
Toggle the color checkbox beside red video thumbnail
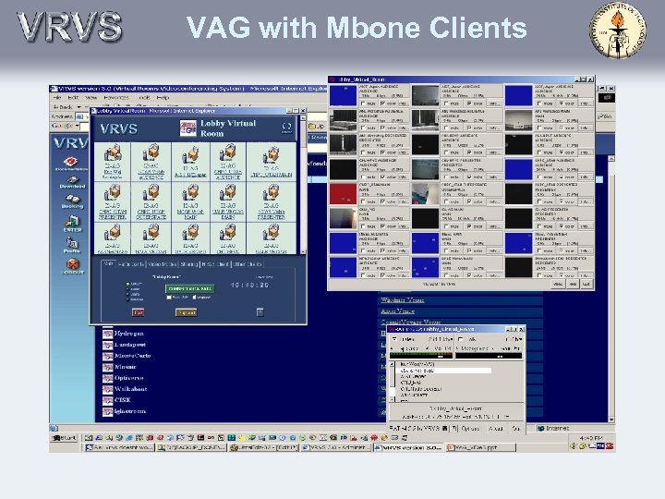[x=383, y=201]
